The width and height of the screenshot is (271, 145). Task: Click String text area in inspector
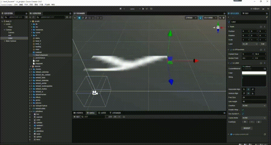254,81
